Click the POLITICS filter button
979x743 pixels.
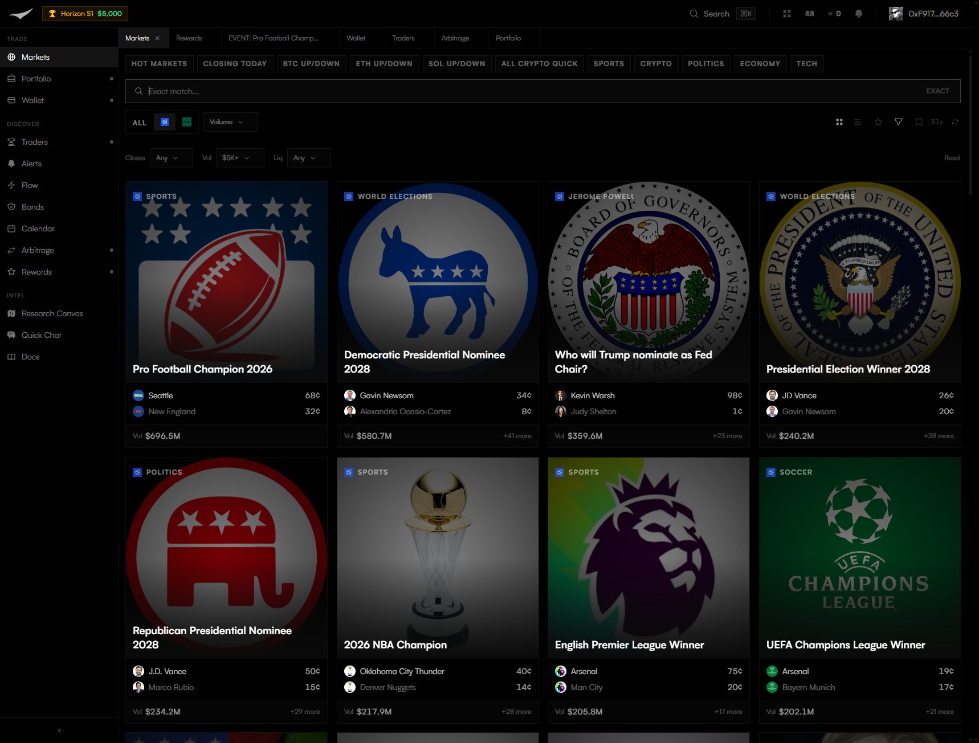(x=706, y=64)
